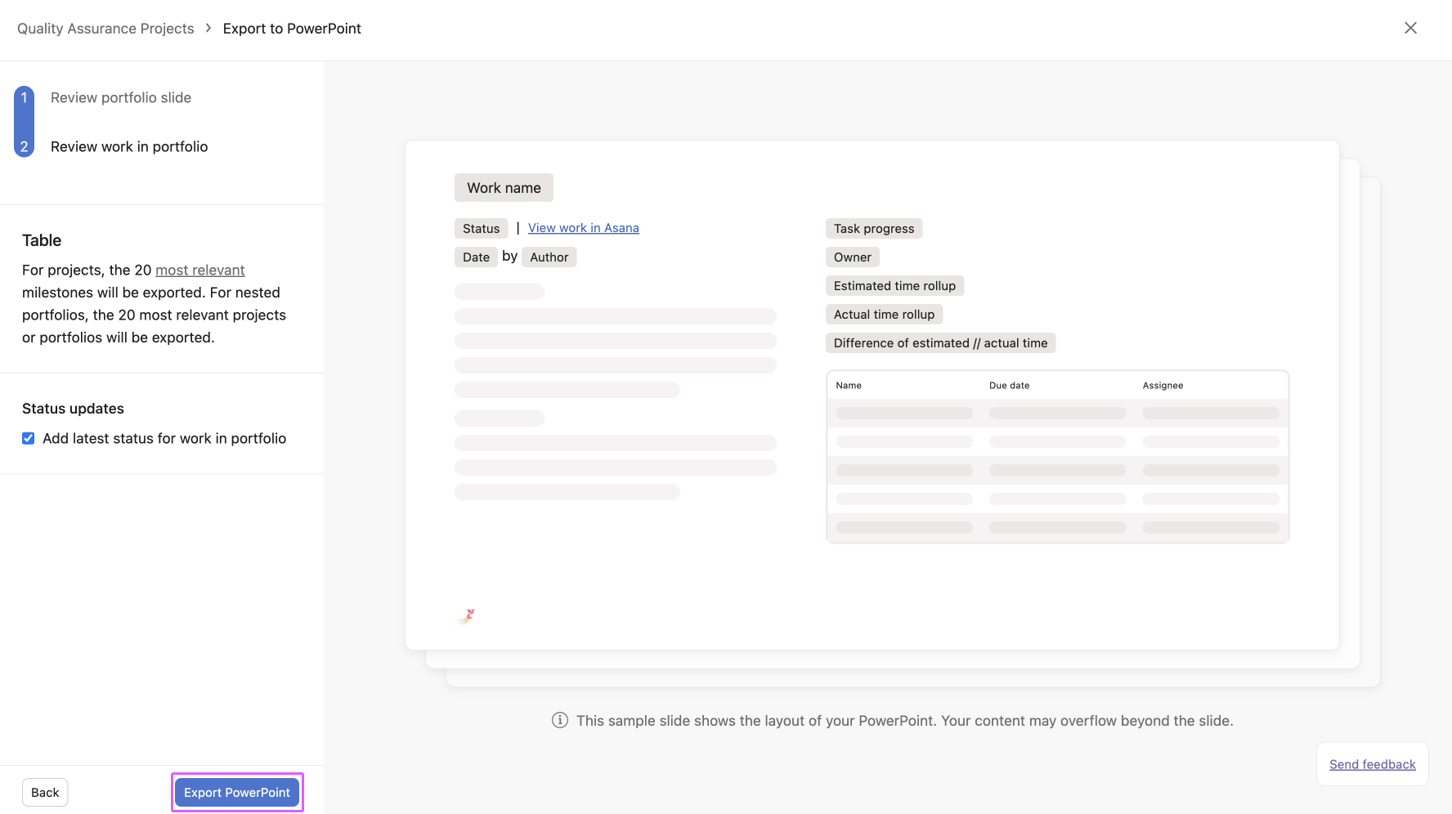
Task: Select step 2 Review work in portfolio
Action: coord(128,146)
